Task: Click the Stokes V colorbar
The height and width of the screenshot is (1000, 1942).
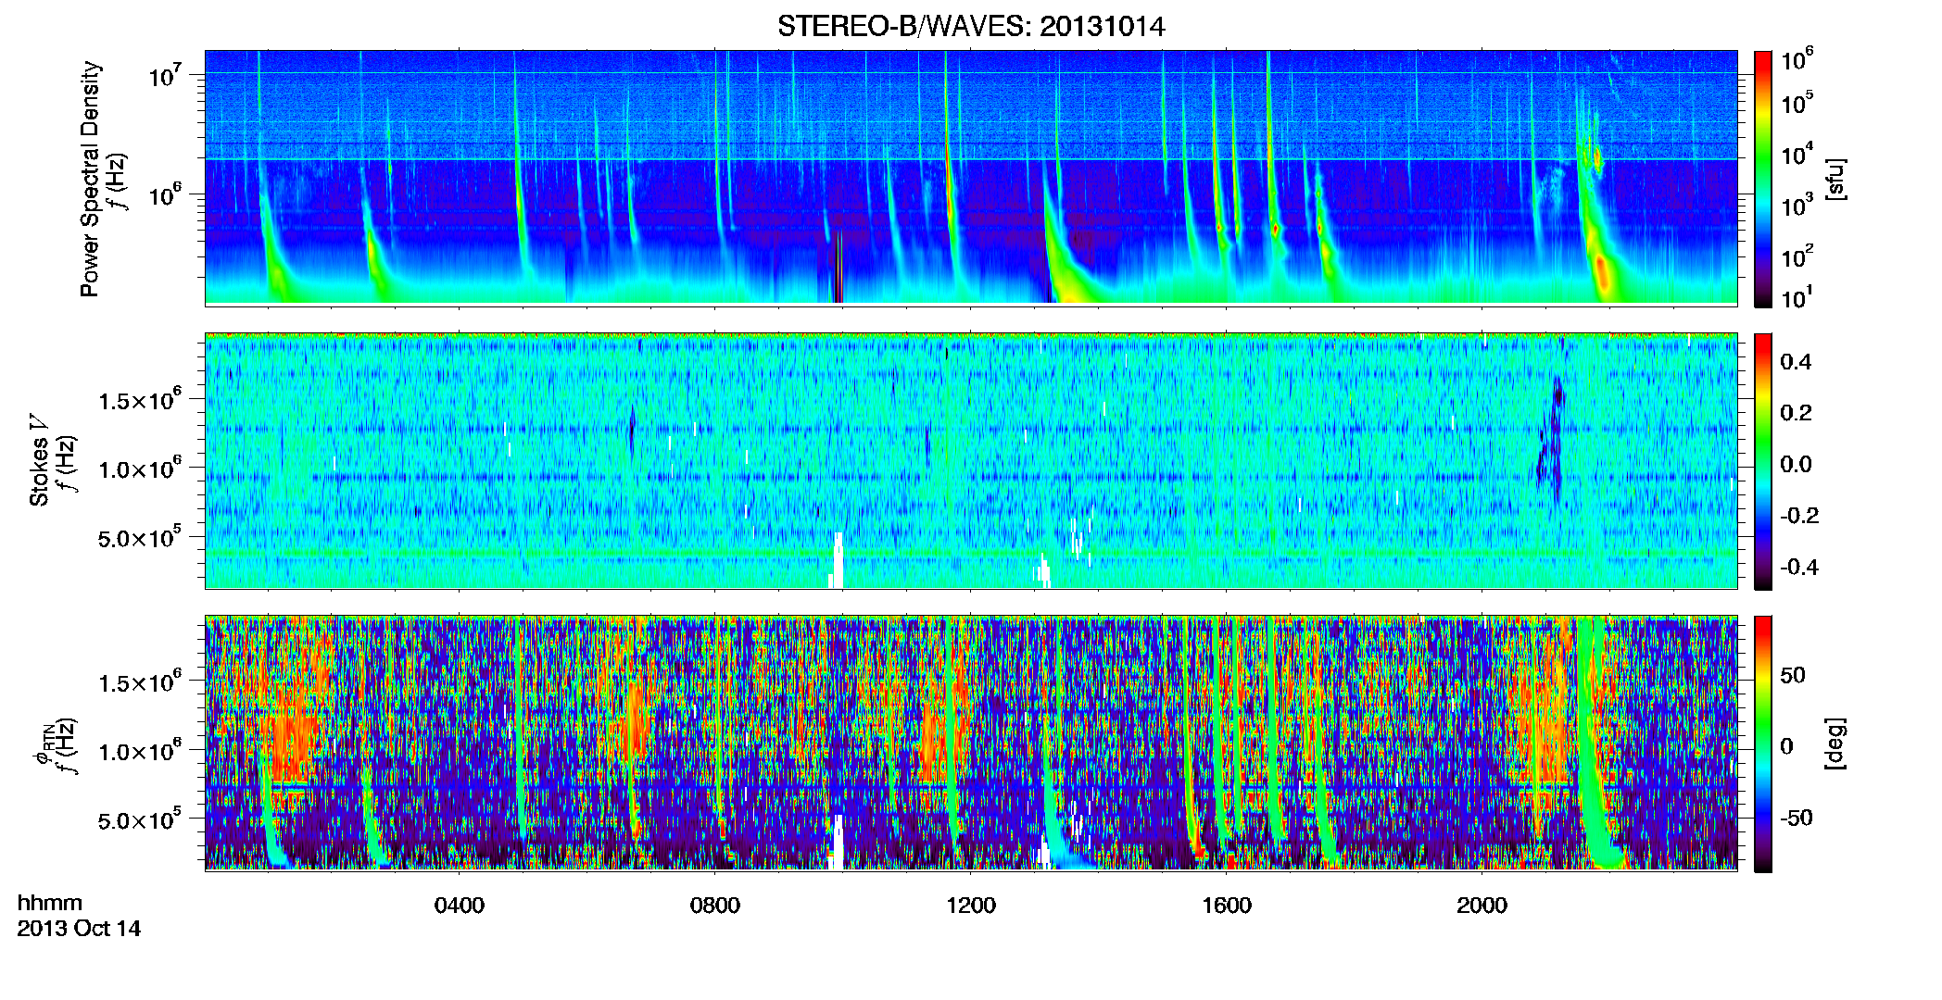Action: click(x=1763, y=461)
